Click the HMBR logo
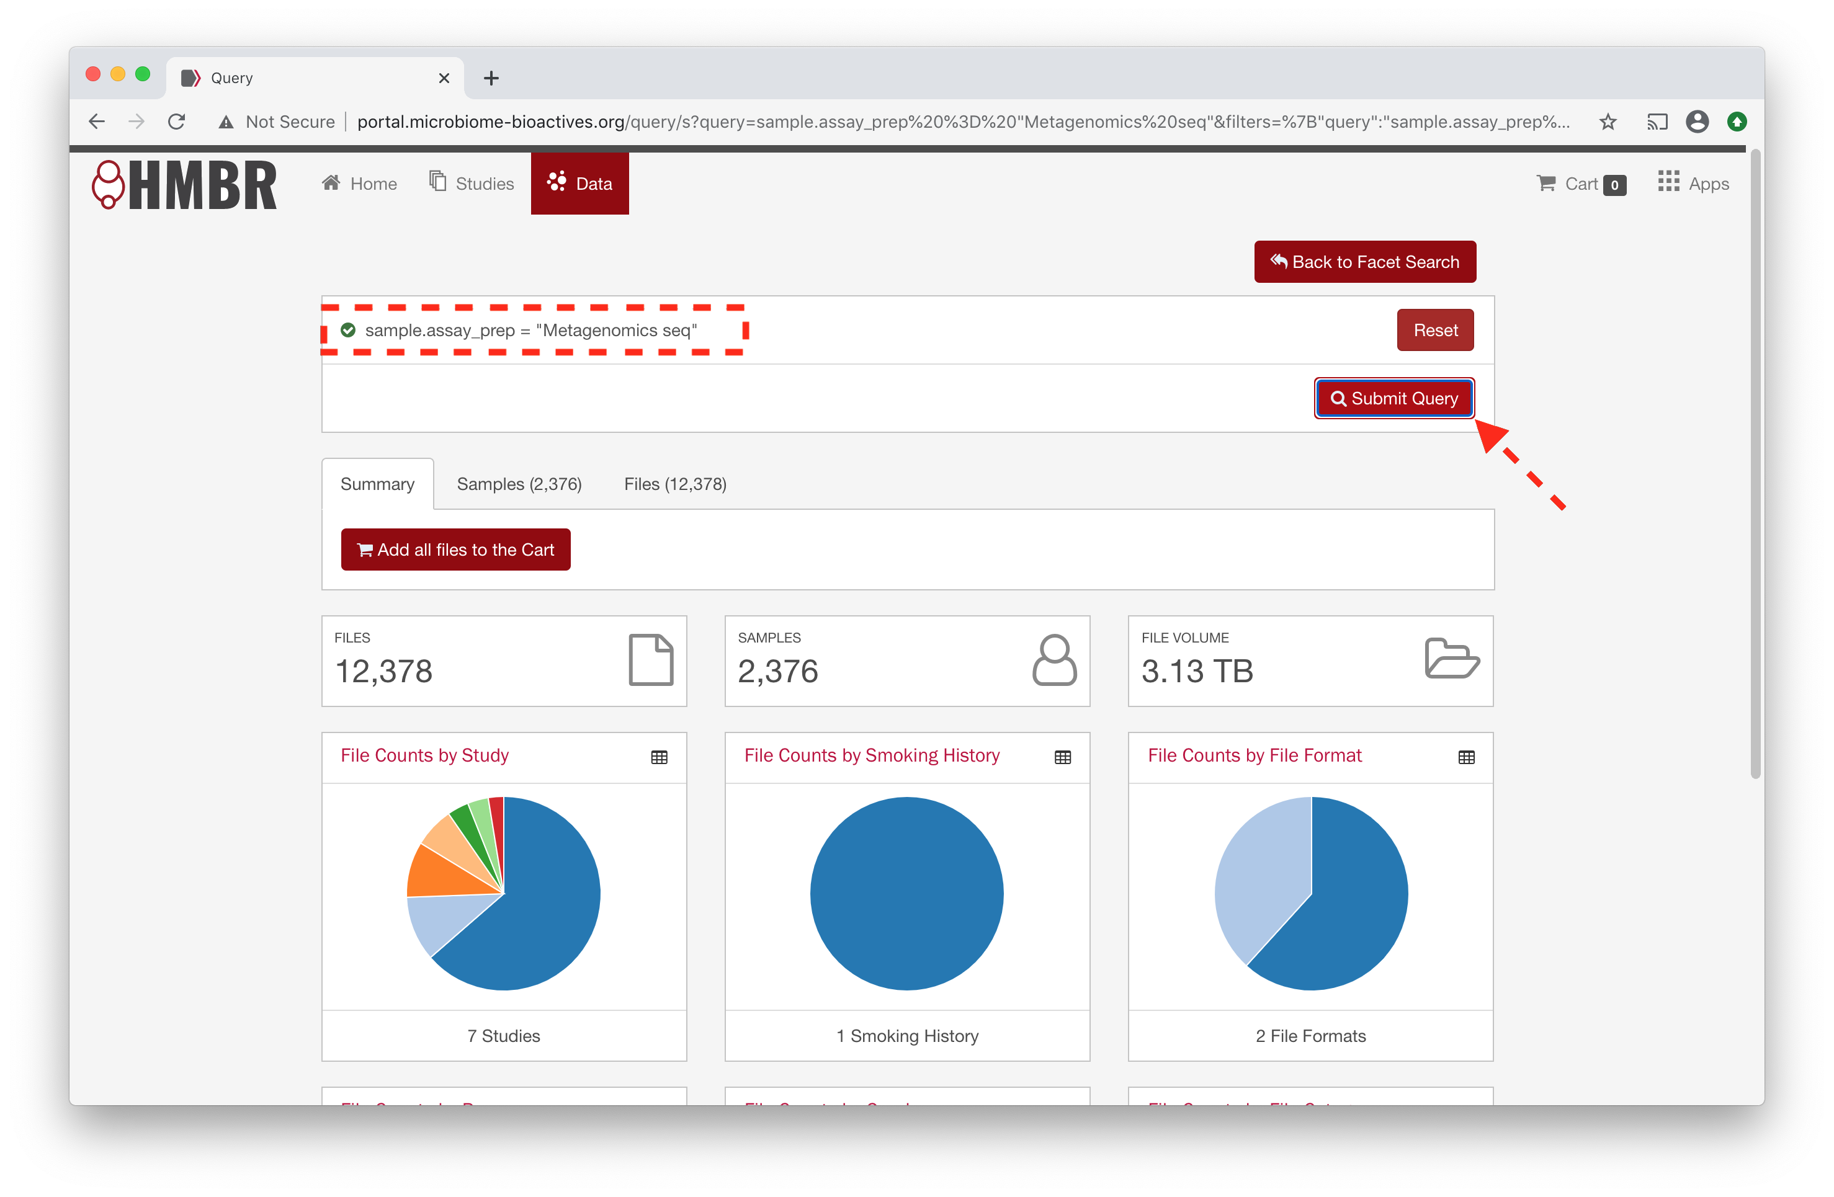Image resolution: width=1834 pixels, height=1197 pixels. [185, 185]
